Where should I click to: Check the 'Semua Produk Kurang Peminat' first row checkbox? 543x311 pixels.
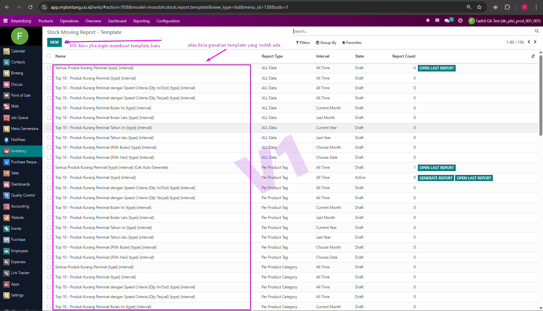pyautogui.click(x=49, y=68)
